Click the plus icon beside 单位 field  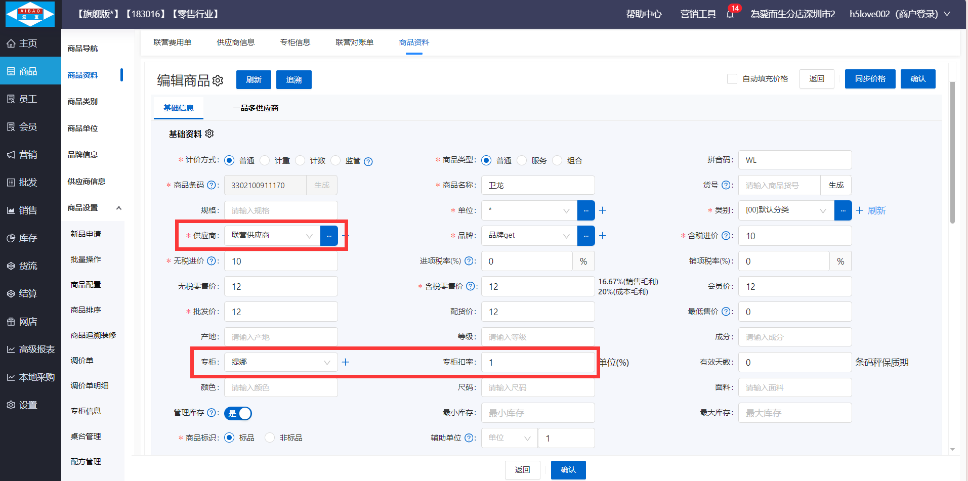tap(603, 210)
